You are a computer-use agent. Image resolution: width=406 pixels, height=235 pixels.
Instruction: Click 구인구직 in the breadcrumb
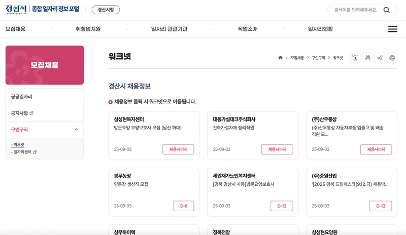[318, 58]
